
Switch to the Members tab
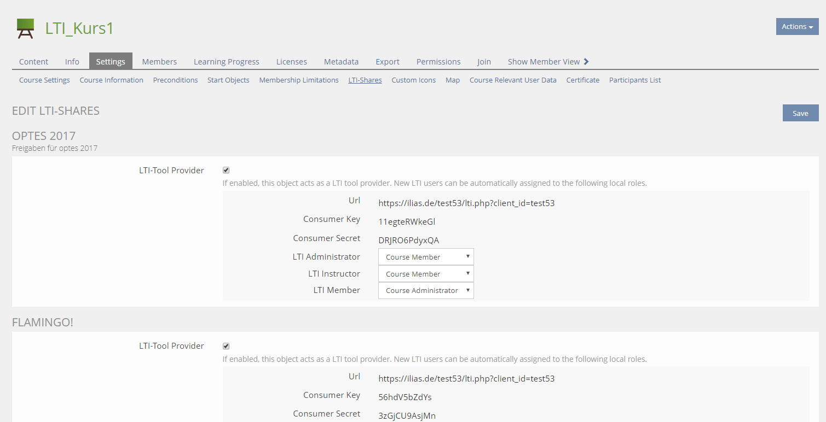tap(159, 62)
